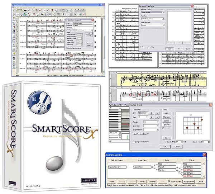Open the Bass note dropdown
215x194 pixels.
147,117
